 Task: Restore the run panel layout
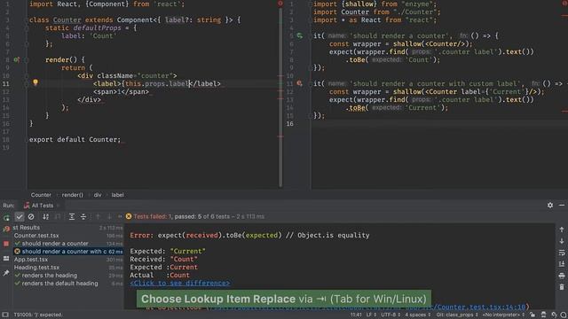[x=6, y=258]
